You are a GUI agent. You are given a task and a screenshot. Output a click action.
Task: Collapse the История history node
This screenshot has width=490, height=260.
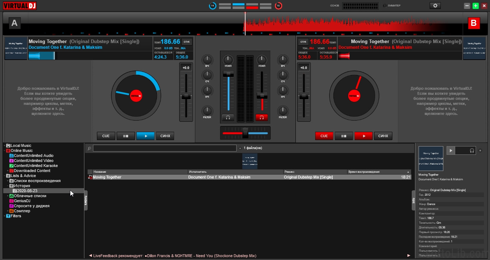tap(8, 186)
